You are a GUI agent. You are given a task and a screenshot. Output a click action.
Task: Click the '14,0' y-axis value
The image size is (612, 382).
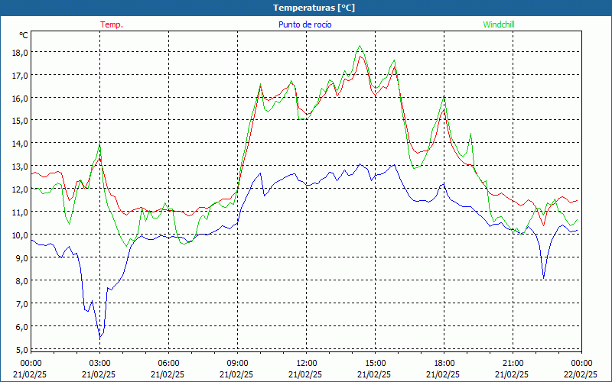[x=20, y=144]
